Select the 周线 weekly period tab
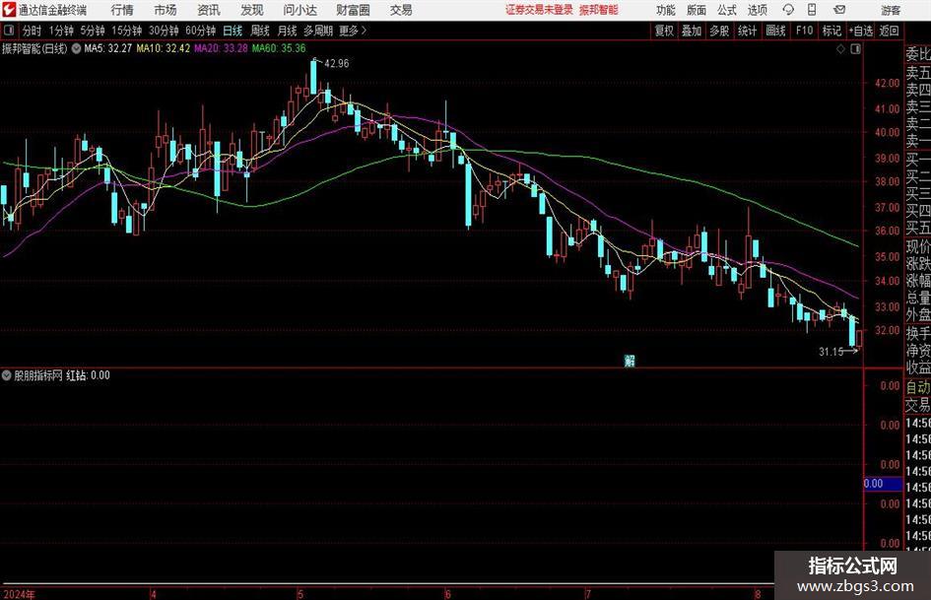 click(259, 31)
